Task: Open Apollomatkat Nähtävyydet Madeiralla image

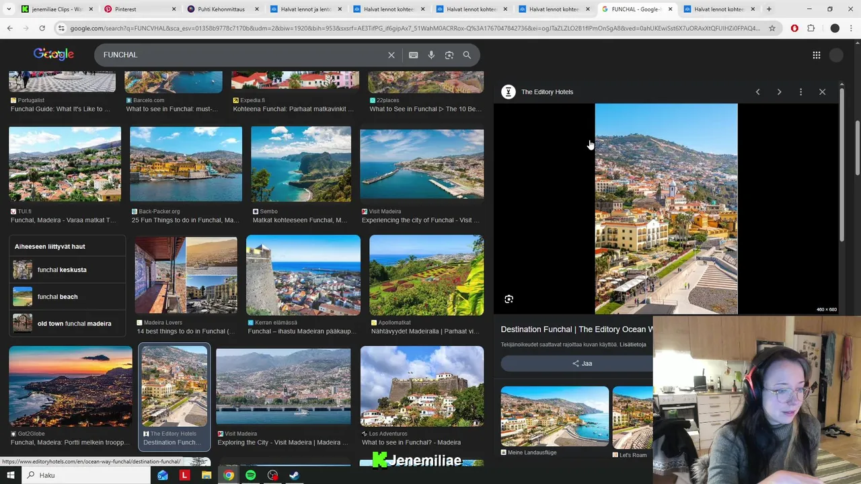Action: (x=426, y=274)
